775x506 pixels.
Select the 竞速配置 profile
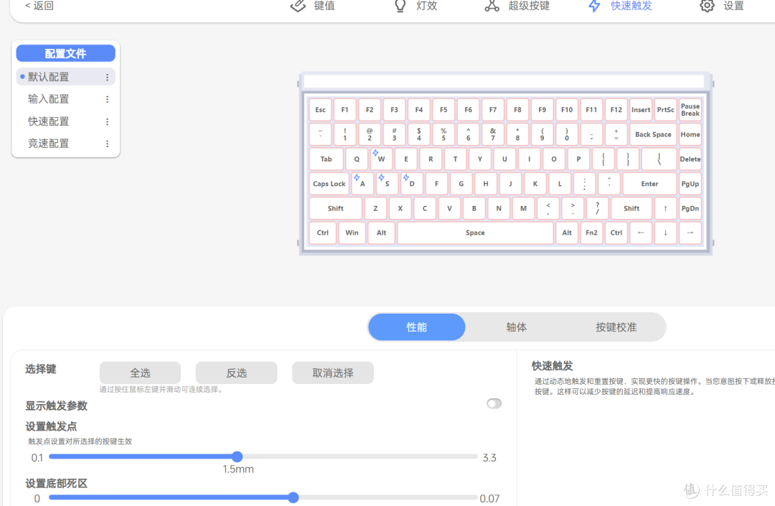[49, 143]
